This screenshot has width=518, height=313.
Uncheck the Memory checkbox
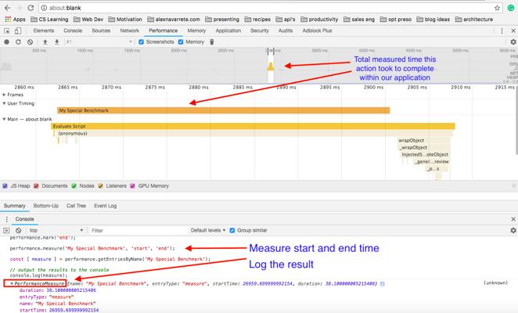(x=182, y=41)
